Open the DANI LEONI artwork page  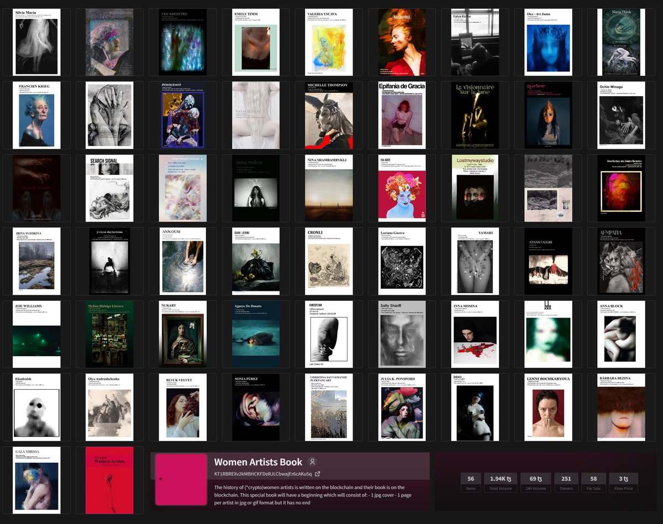pyautogui.click(x=256, y=261)
